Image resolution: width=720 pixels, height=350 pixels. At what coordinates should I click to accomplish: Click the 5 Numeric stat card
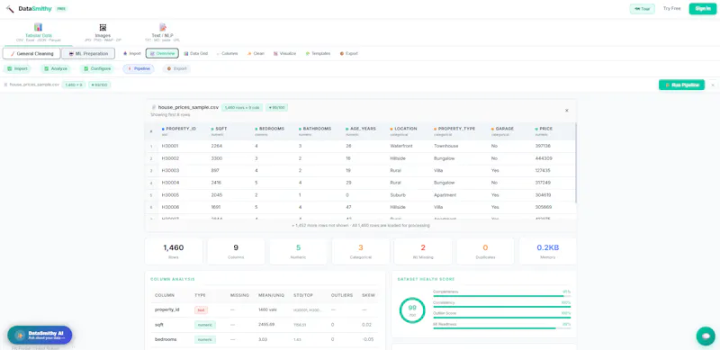[299, 251]
